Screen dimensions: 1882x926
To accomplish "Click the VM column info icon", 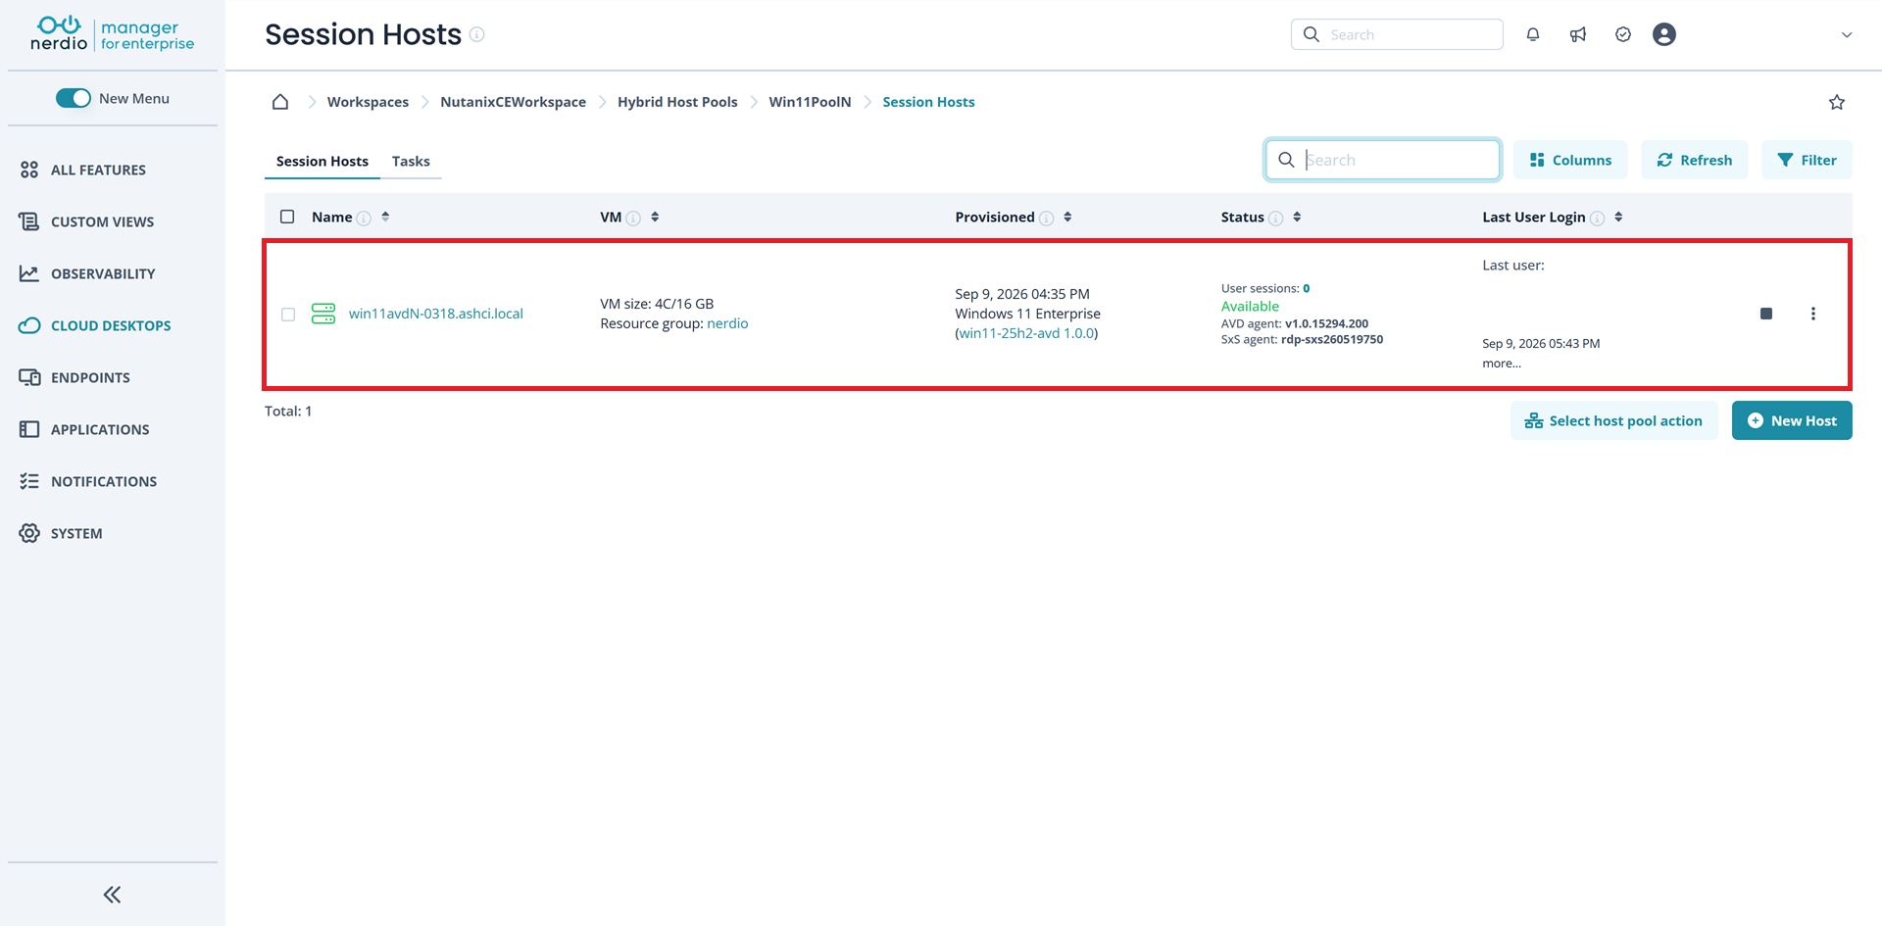I will (x=633, y=218).
